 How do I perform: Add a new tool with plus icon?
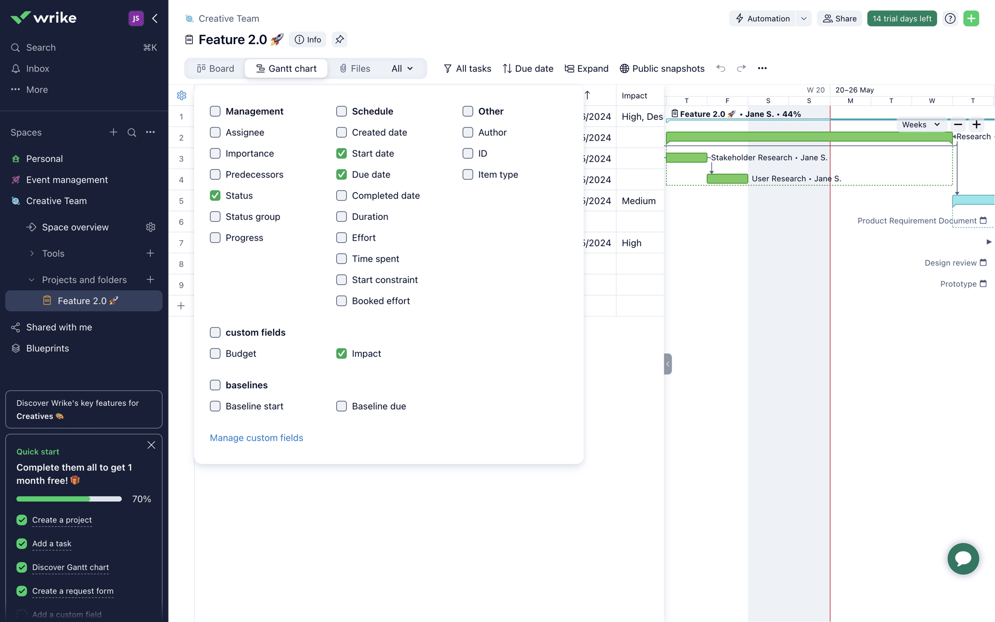(150, 253)
